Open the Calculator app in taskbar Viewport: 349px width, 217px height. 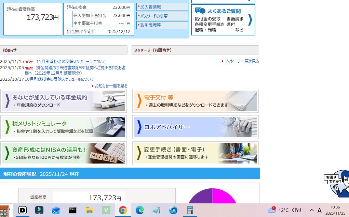tap(190, 210)
